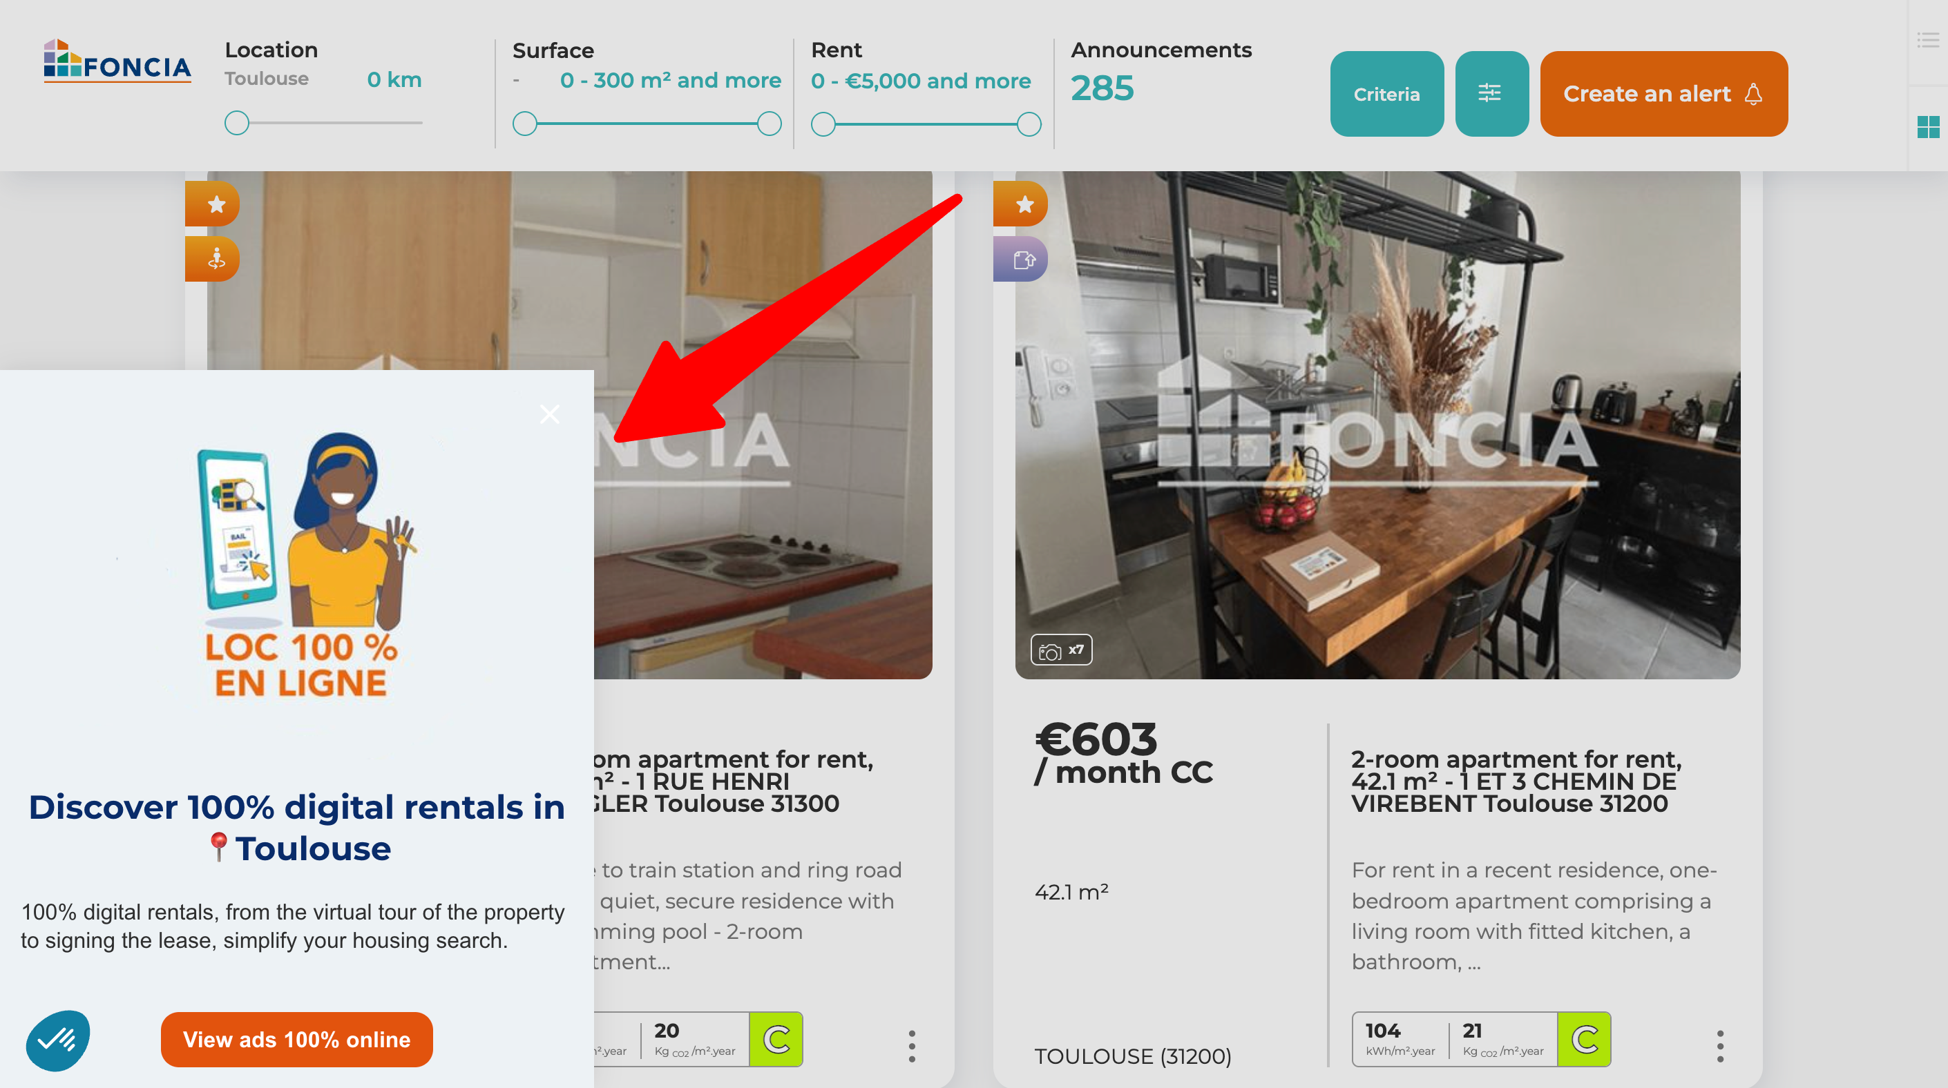1948x1088 pixels.
Task: Click the Location distance slider handle
Action: coord(237,123)
